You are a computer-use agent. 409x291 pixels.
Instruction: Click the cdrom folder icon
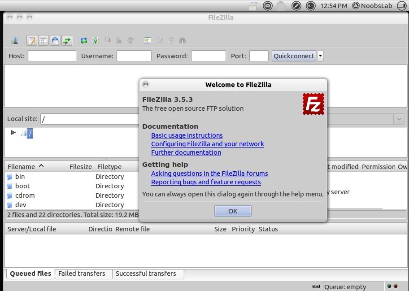pos(10,195)
